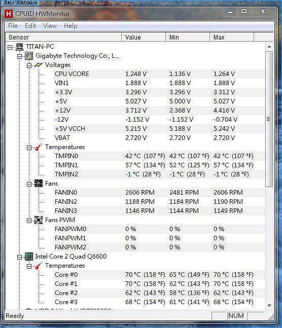282x328 pixels.
Task: Click the scrollbar up arrow
Action: pyautogui.click(x=269, y=47)
